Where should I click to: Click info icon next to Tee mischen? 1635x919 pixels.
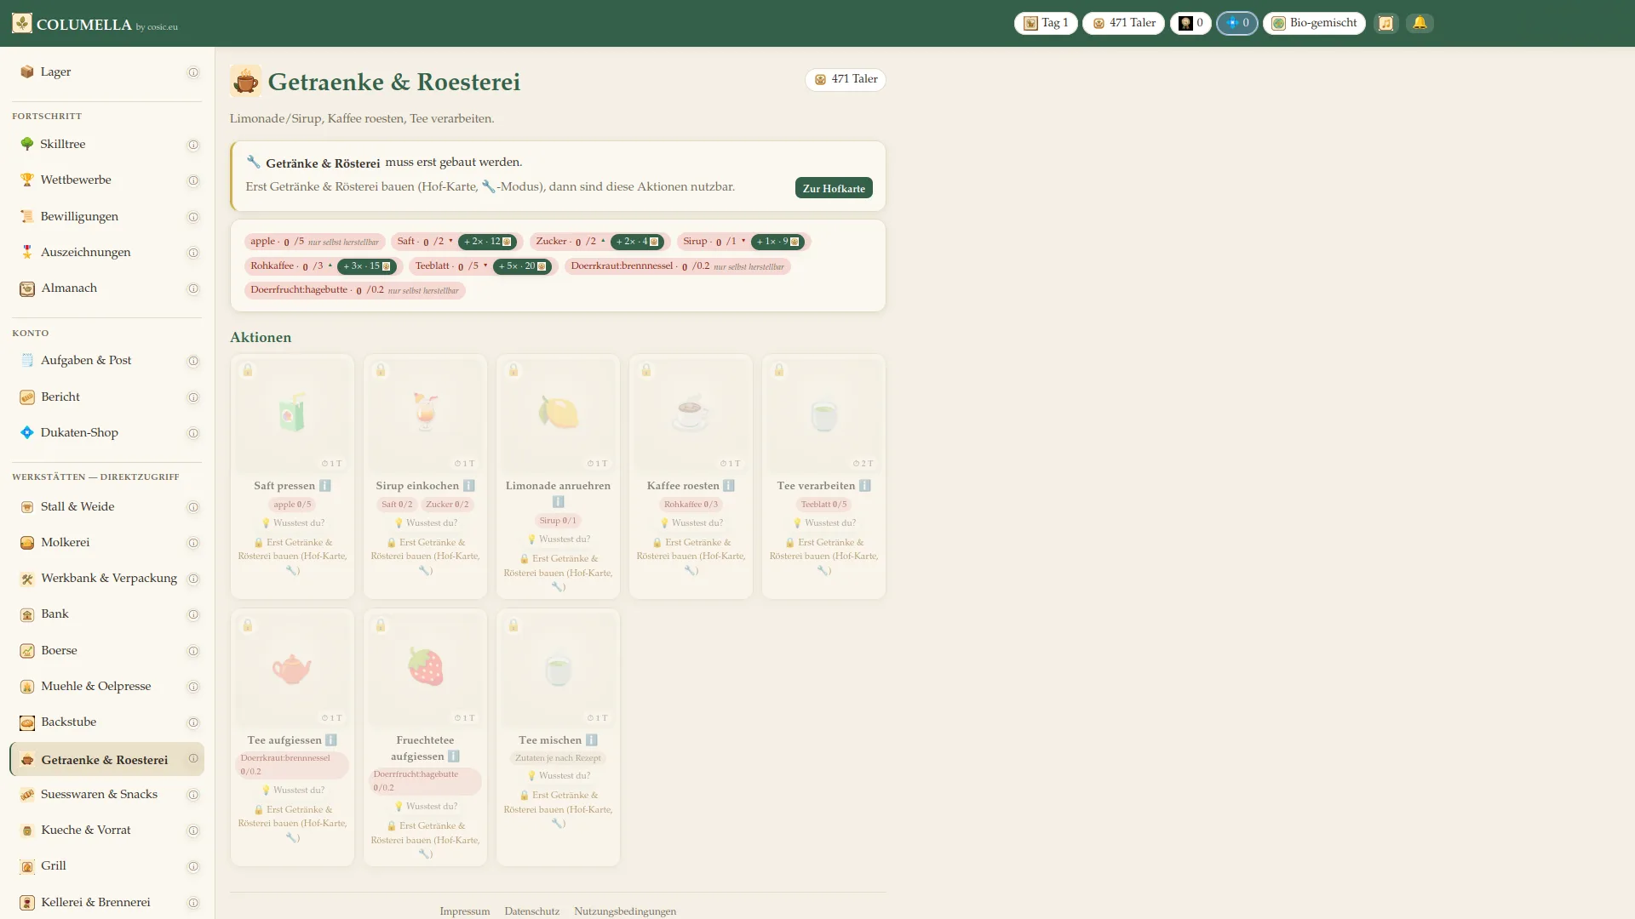click(592, 740)
